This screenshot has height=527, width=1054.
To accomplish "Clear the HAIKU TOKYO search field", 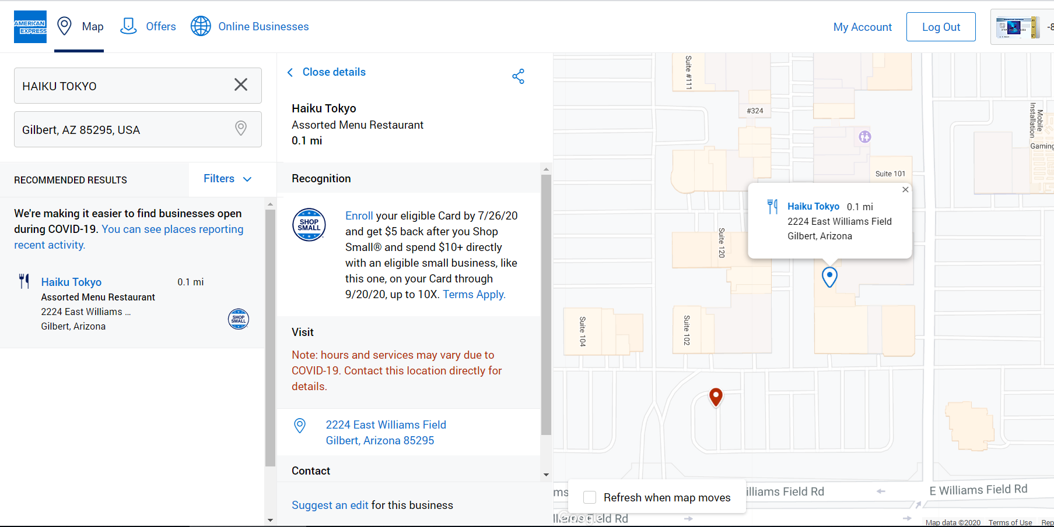I will [241, 85].
